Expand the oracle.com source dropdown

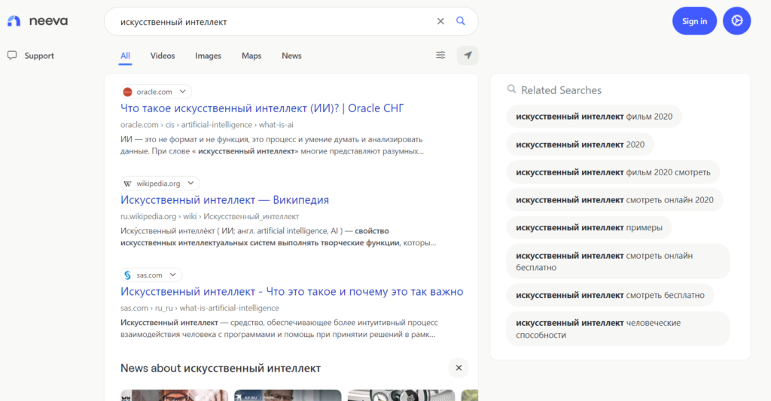182,92
